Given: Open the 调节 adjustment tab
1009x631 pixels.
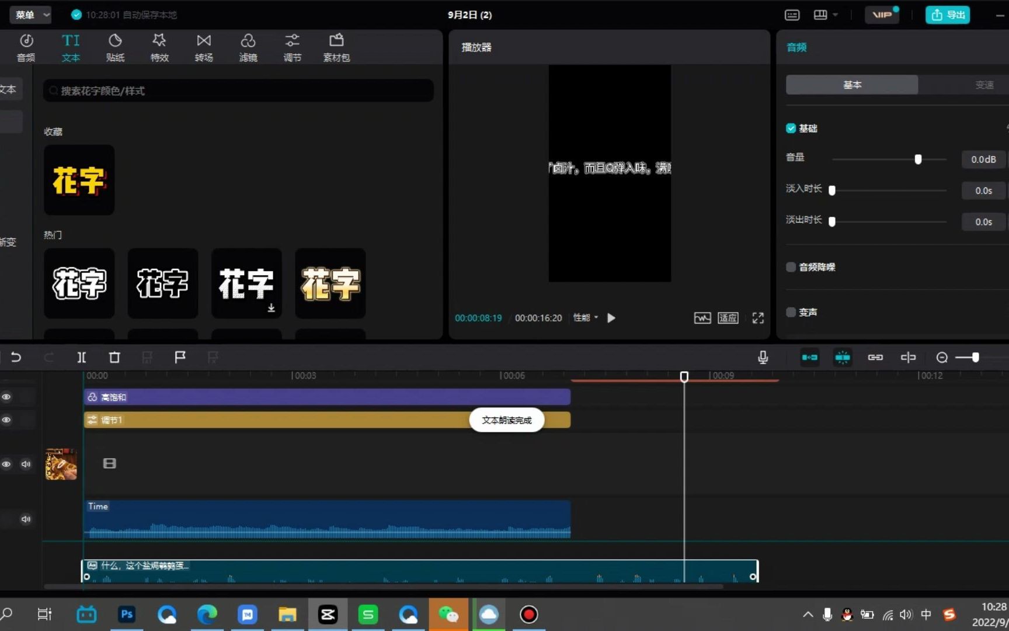Looking at the screenshot, I should [293, 47].
